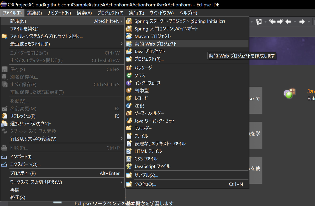Image resolution: width=315 pixels, height=206 pixels.
Task: Expand the 行区切り文字の変換(V) submenu
Action: pos(62,139)
